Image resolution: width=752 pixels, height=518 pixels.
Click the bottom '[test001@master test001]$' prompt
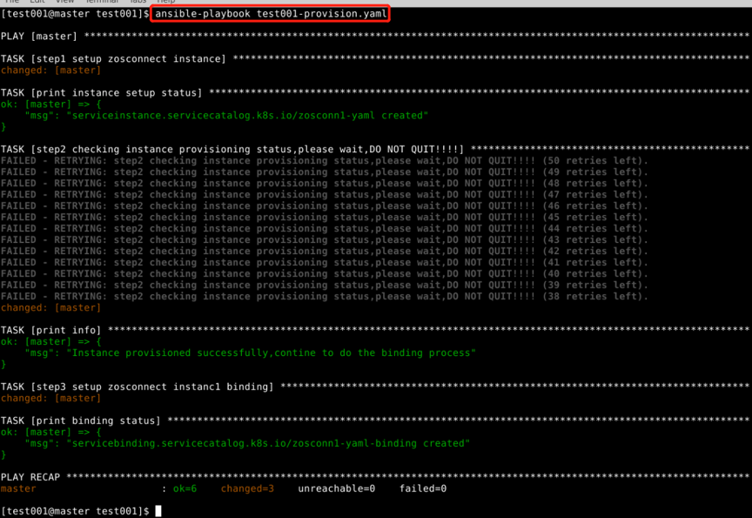tap(75, 511)
